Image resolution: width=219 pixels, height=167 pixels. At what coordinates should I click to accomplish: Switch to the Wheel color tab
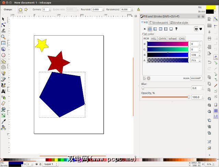[172, 39]
